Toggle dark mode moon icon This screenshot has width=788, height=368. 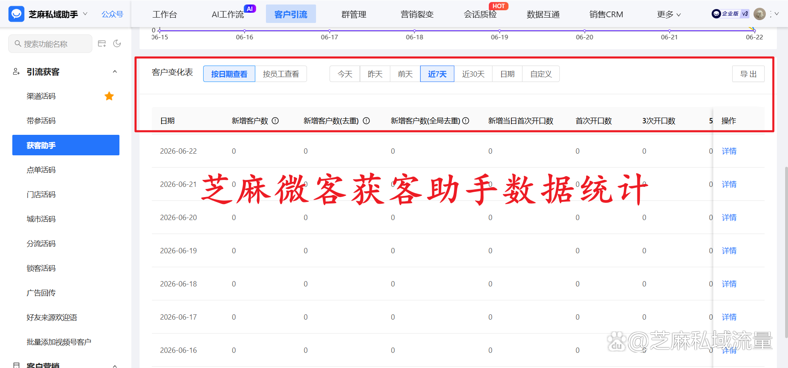[117, 43]
